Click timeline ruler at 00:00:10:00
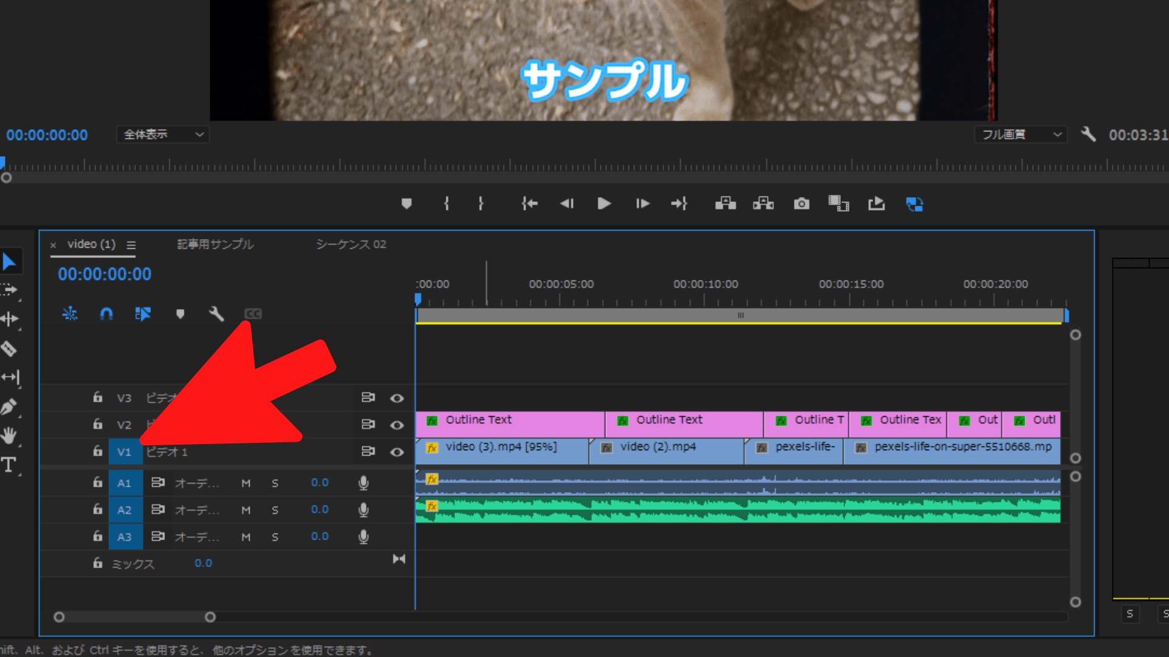This screenshot has width=1169, height=657. pos(705,299)
